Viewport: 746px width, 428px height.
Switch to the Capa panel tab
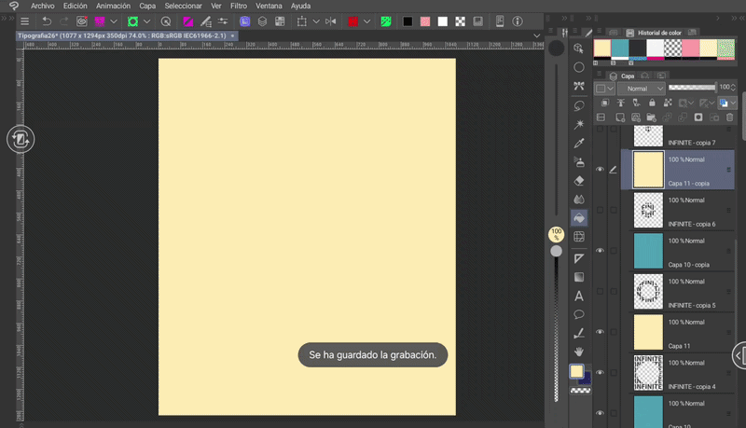coord(627,76)
